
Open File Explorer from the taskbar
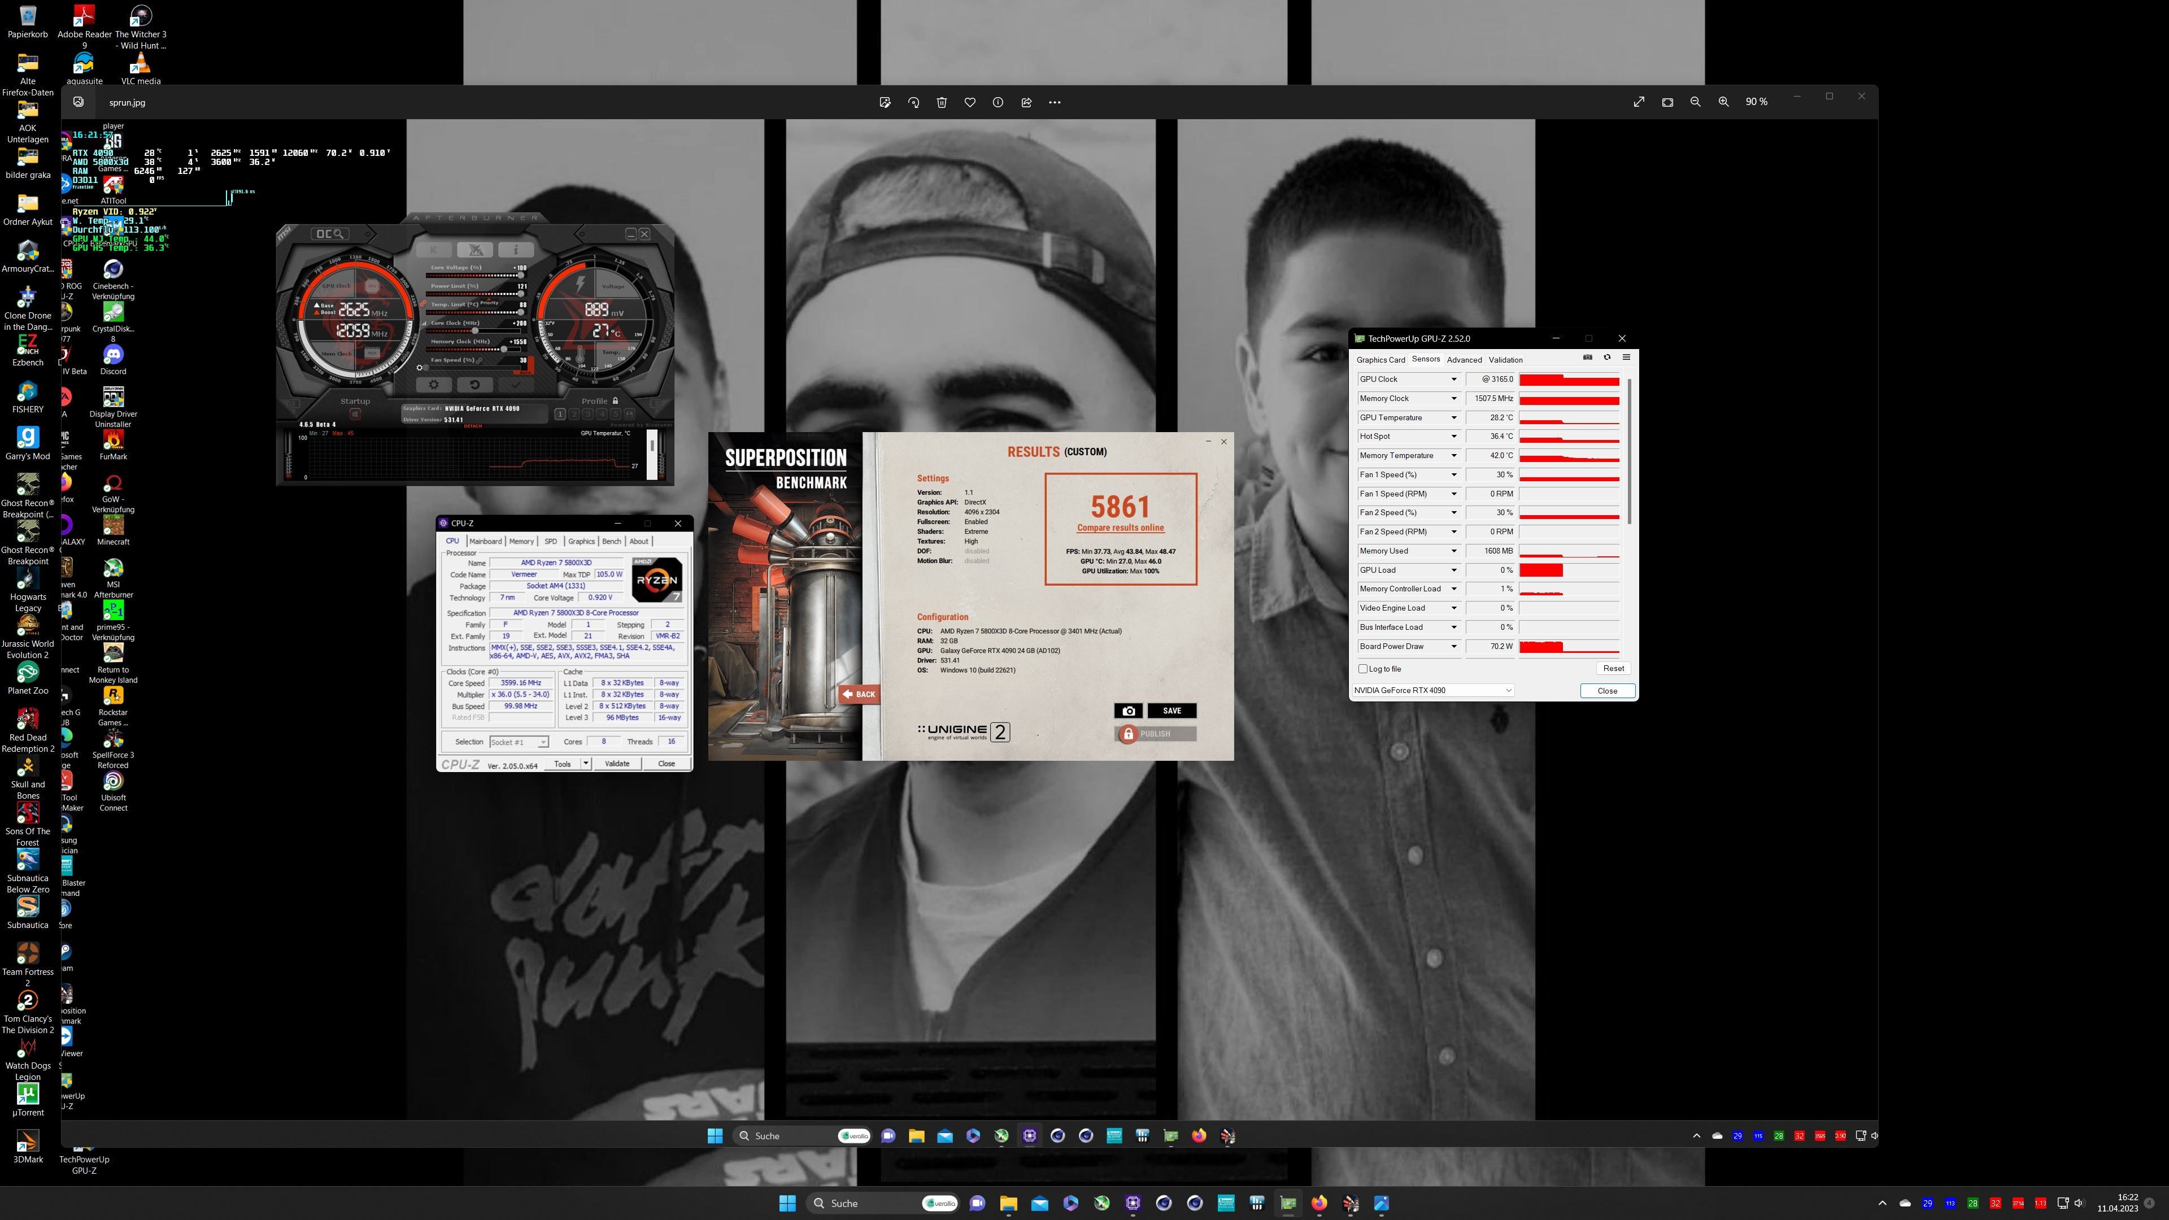(x=1008, y=1203)
